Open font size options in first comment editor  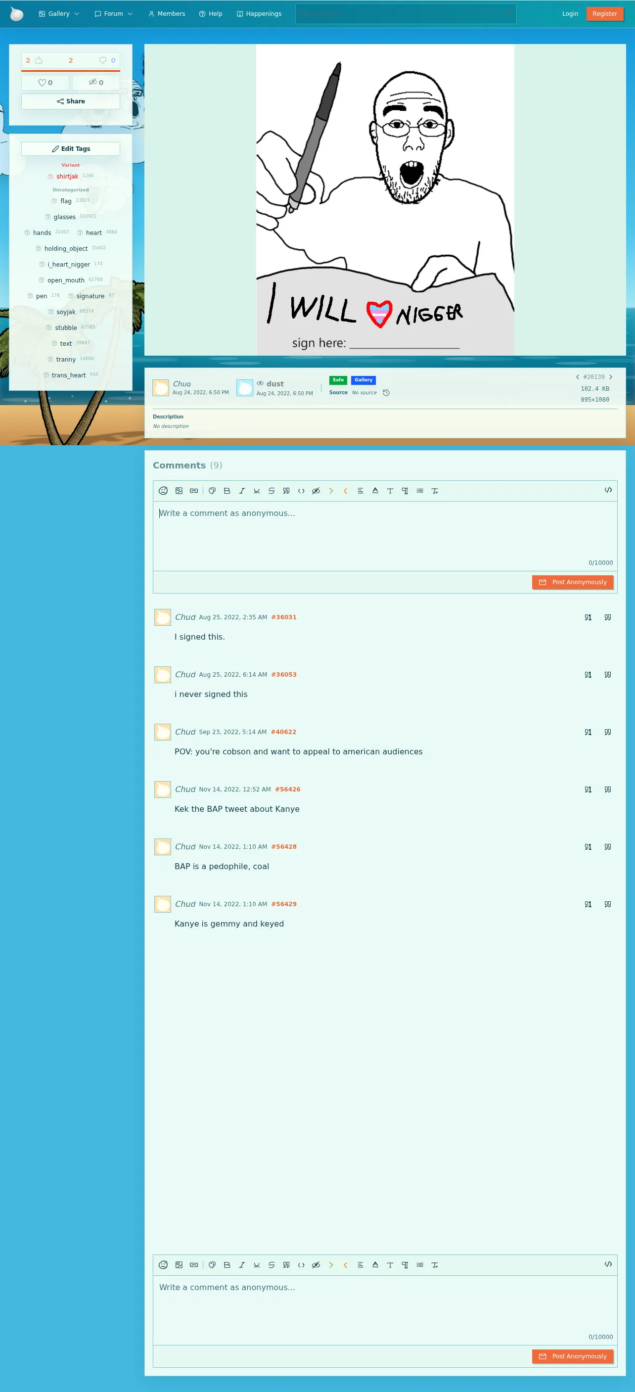[x=390, y=491]
